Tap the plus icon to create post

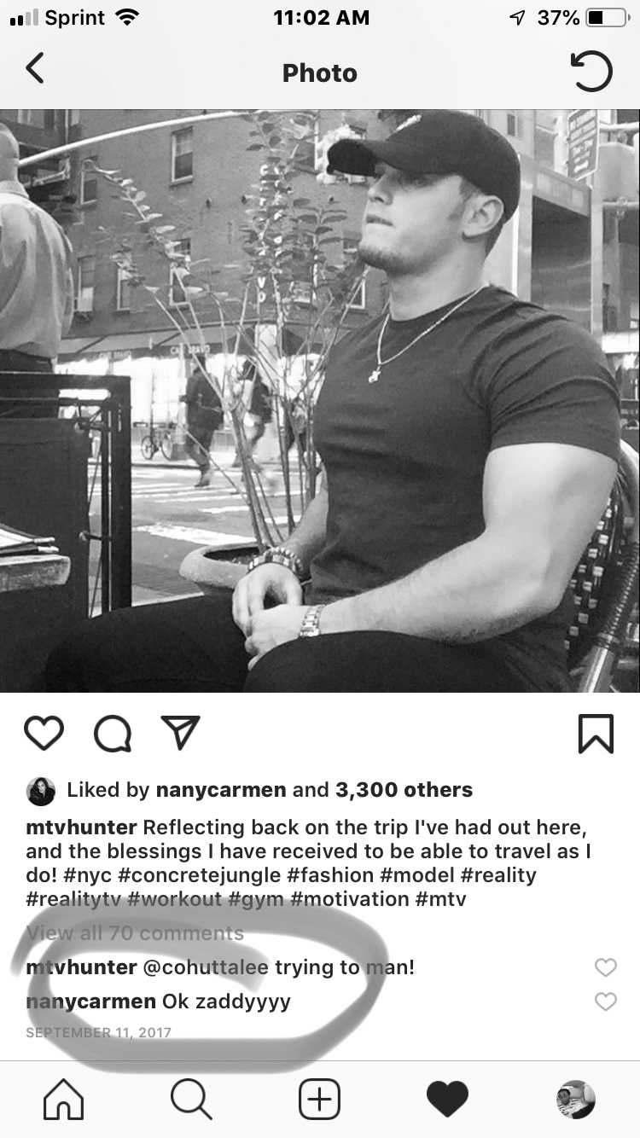[x=319, y=1099]
